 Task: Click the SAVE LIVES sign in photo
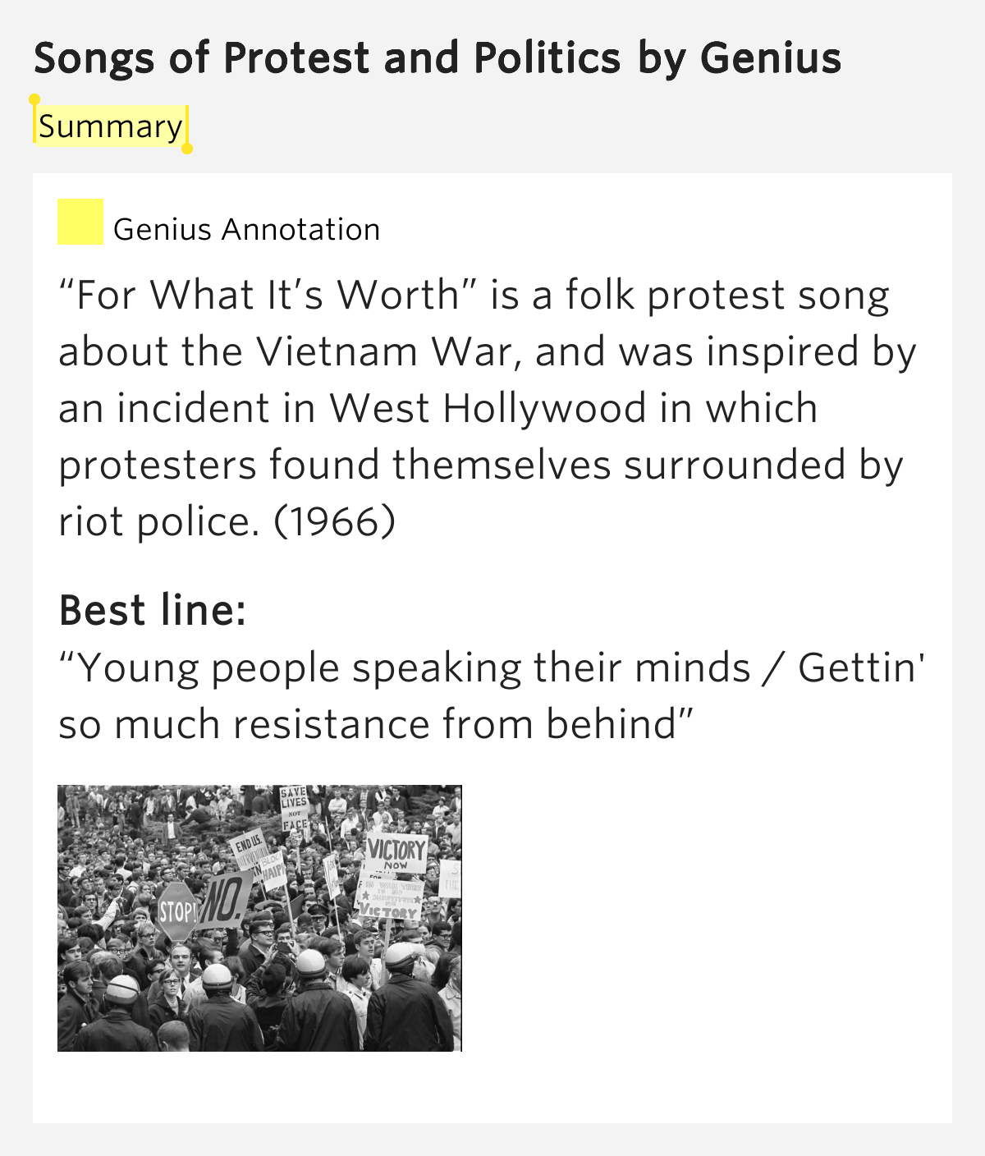(x=294, y=810)
